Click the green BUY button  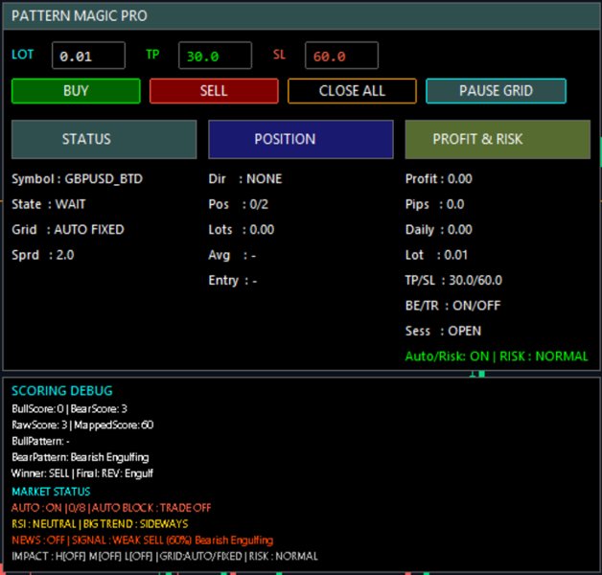point(76,91)
